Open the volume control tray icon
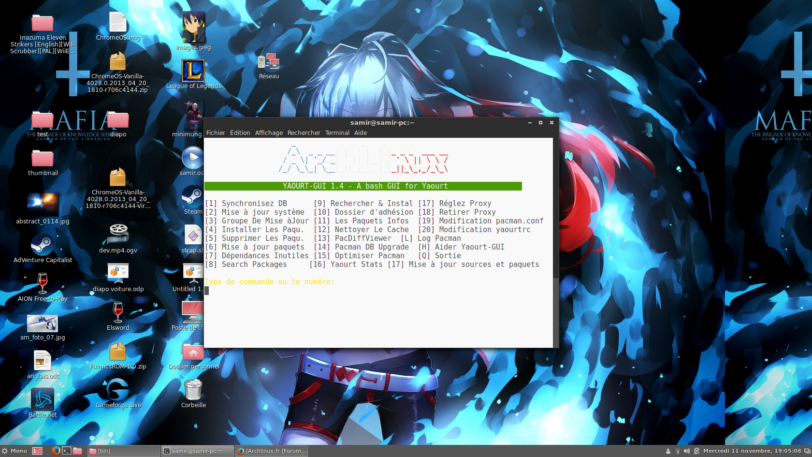 687,451
